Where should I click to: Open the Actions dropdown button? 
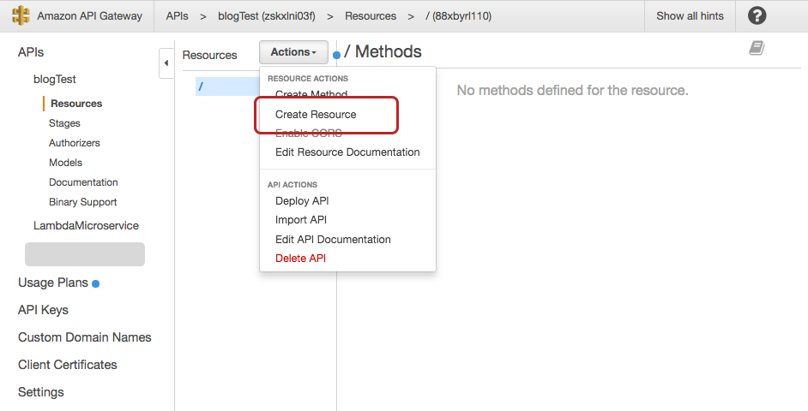tap(293, 52)
